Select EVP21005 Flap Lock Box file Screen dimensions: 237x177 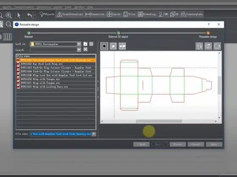pos(56,75)
